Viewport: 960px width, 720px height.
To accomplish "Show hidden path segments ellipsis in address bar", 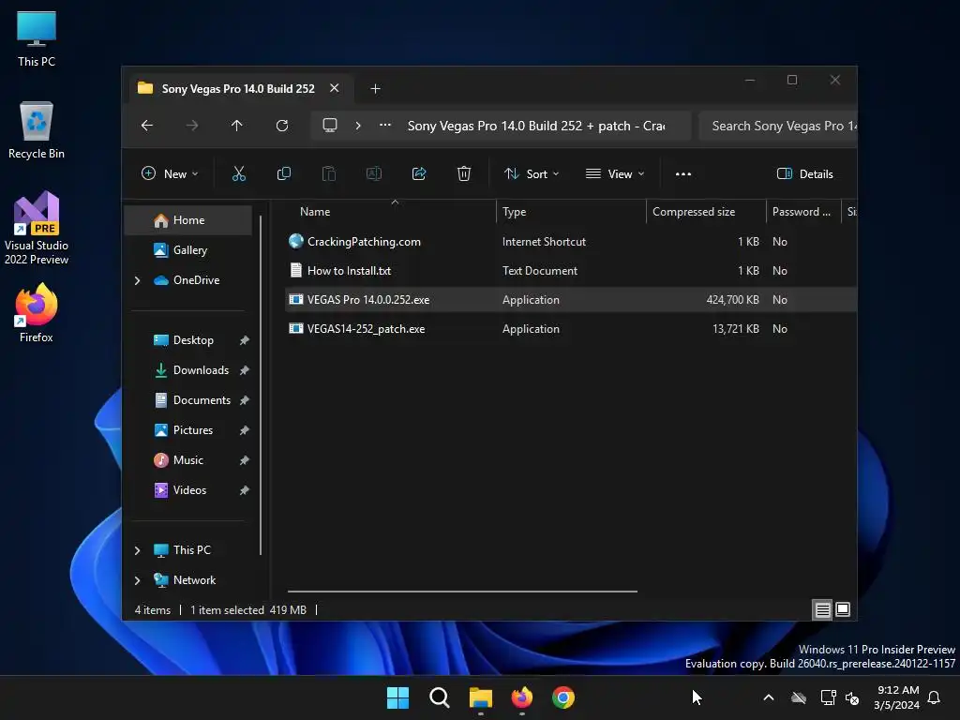I will coord(385,126).
